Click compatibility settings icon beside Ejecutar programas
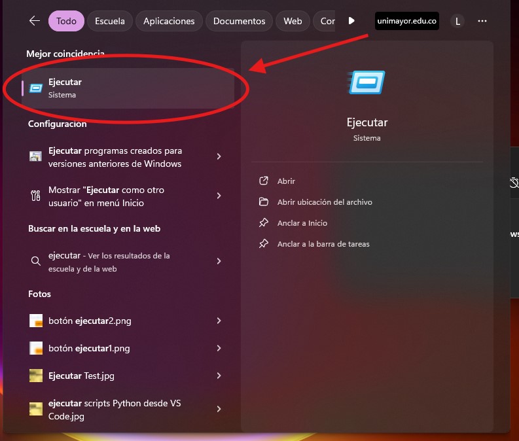Viewport: 519px width, 441px height. coord(35,156)
